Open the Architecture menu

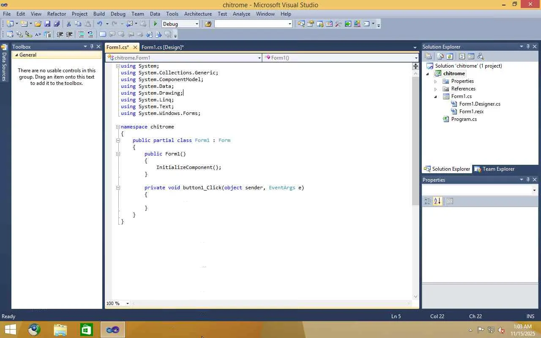[198, 14]
